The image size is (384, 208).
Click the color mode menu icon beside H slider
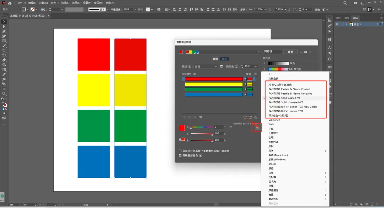[230, 127]
